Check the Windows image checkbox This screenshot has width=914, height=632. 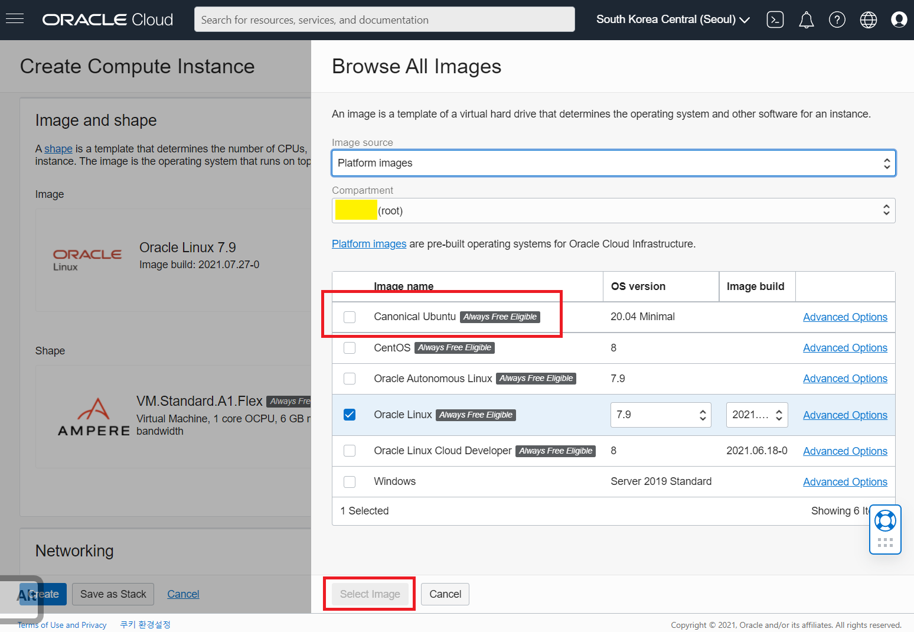pos(350,481)
